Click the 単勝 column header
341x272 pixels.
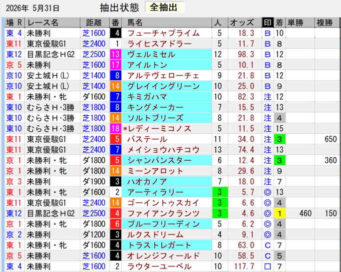[300, 22]
